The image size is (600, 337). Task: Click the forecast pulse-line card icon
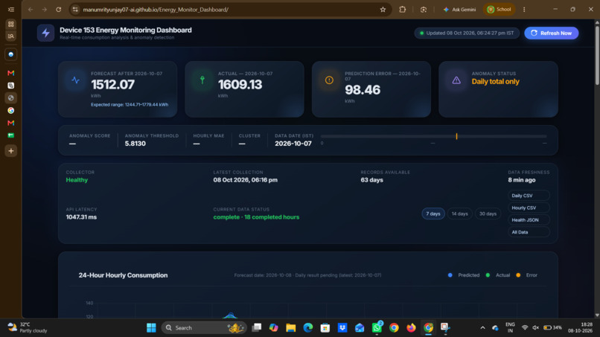pyautogui.click(x=75, y=80)
